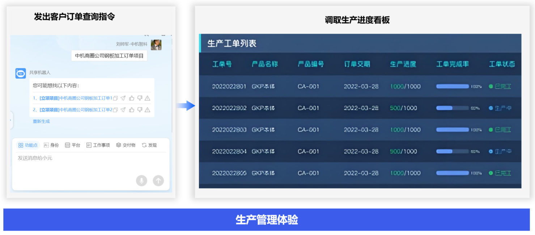This screenshot has width=535, height=235.
Task: Click the send icon on order result 2
Action: point(123,110)
